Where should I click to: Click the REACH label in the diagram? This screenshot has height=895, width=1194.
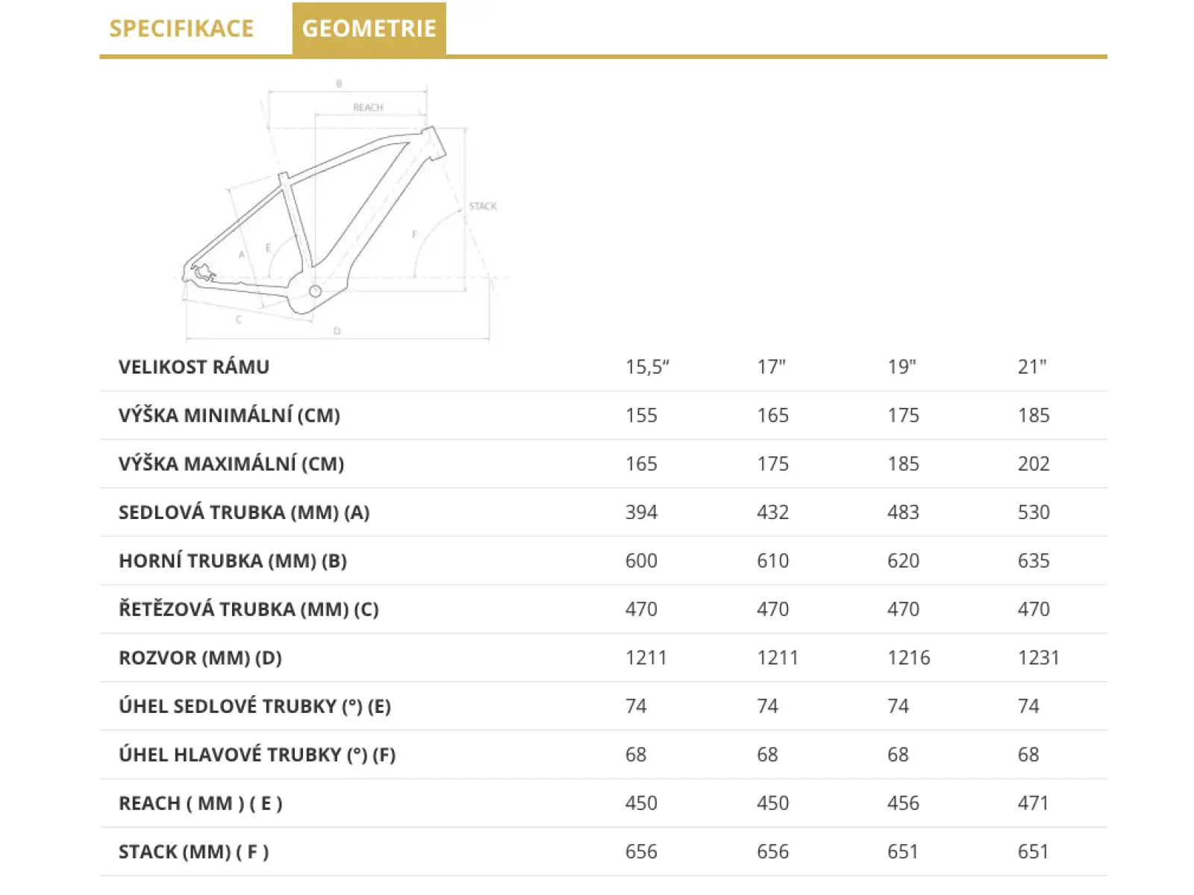click(x=368, y=107)
